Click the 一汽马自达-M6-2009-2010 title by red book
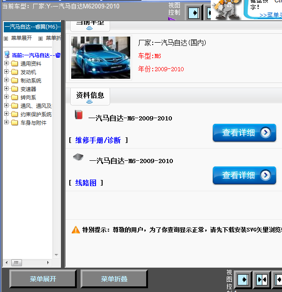Image resolution: width=282 pixels, height=292 pixels. point(130,118)
